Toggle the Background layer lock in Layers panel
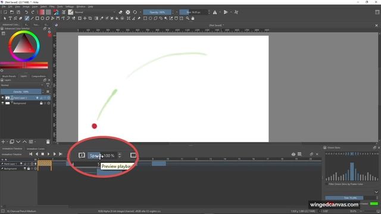This screenshot has width=381, height=214. pyautogui.click(x=41, y=103)
